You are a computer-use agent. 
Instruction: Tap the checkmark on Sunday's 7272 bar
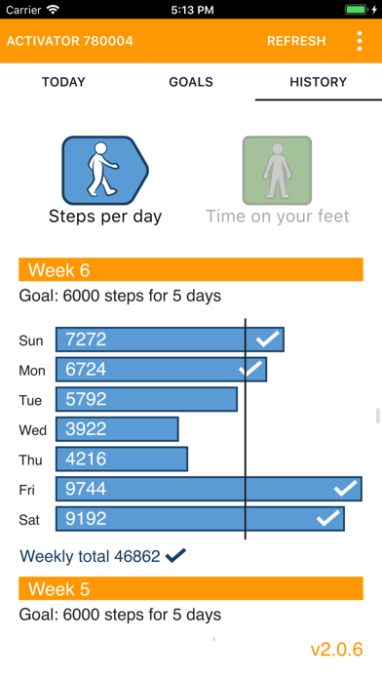point(267,339)
